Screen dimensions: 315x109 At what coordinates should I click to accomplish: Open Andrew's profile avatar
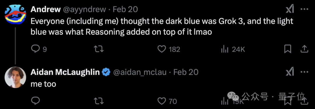pyautogui.click(x=15, y=14)
